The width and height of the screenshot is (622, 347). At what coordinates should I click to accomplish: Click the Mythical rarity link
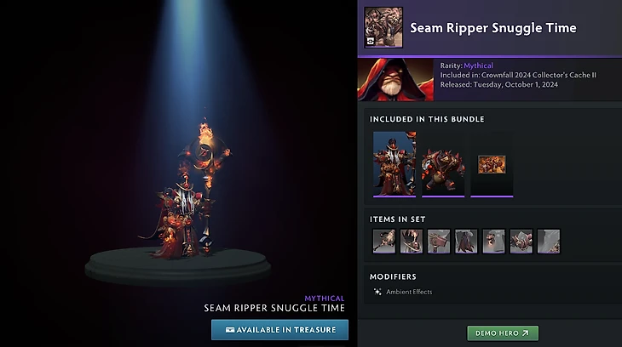pyautogui.click(x=478, y=65)
